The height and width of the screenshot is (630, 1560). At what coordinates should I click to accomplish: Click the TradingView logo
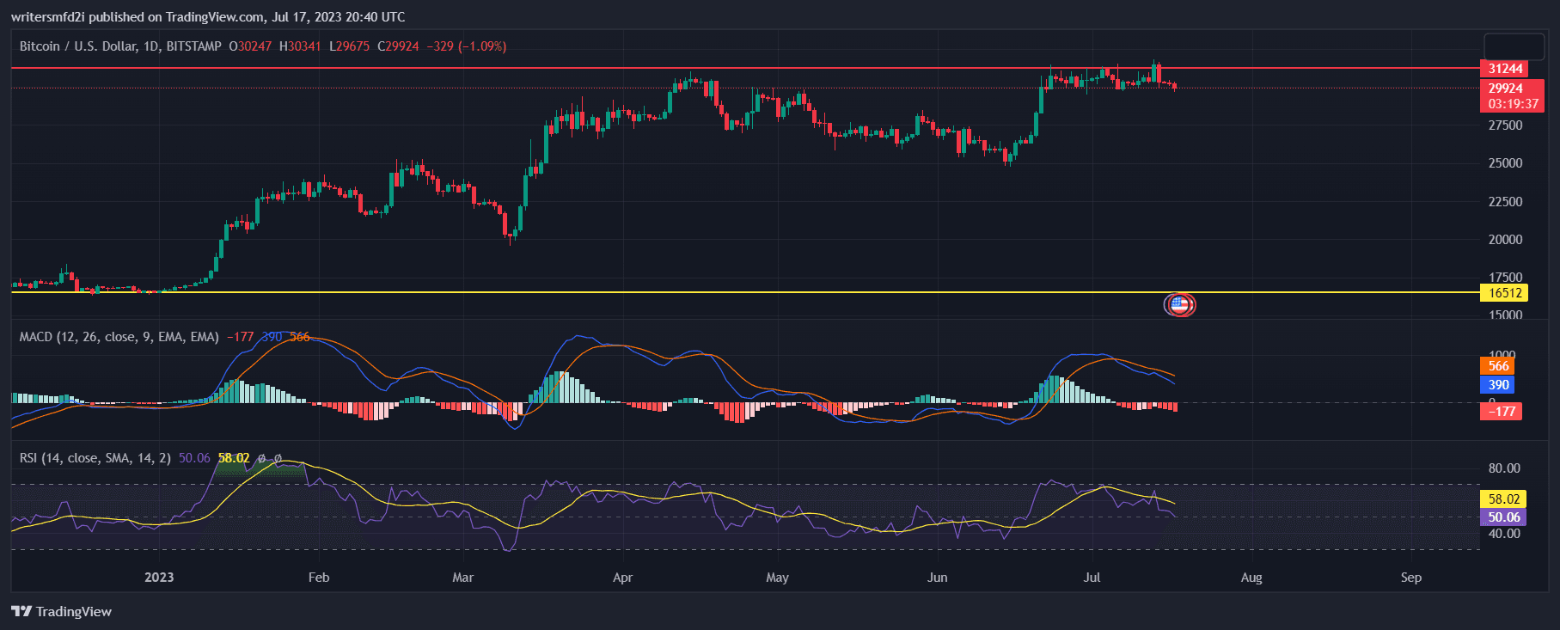click(x=62, y=611)
